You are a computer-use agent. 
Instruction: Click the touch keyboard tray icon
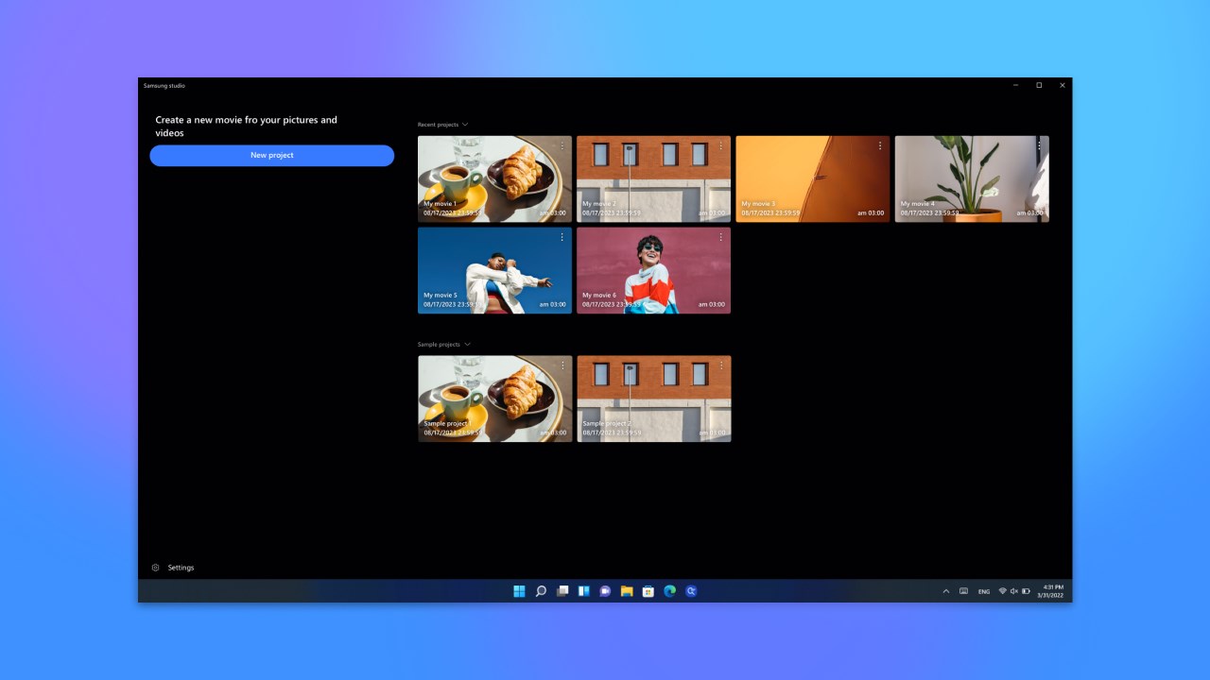coord(963,591)
